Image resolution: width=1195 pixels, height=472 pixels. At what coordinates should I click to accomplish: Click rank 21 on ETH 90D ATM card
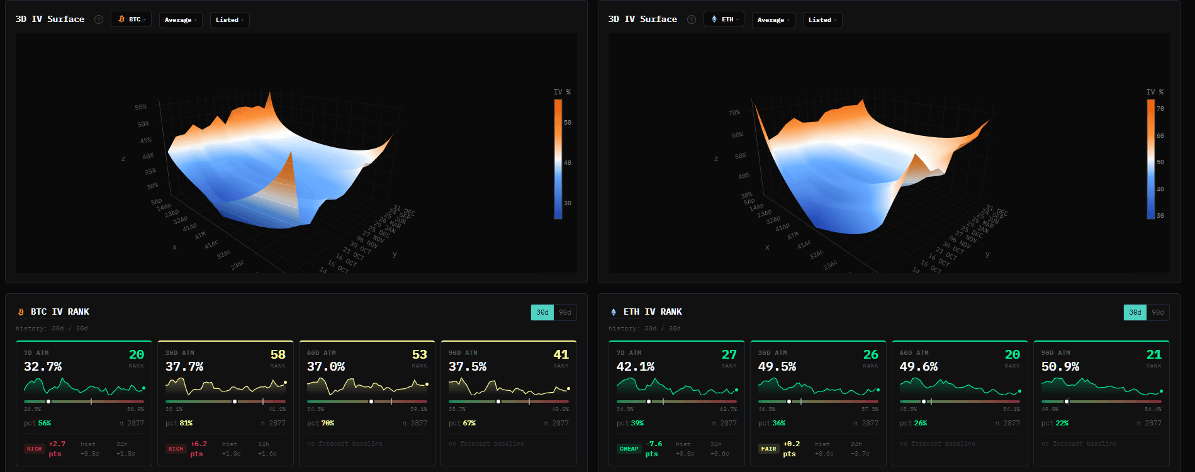tap(1154, 355)
